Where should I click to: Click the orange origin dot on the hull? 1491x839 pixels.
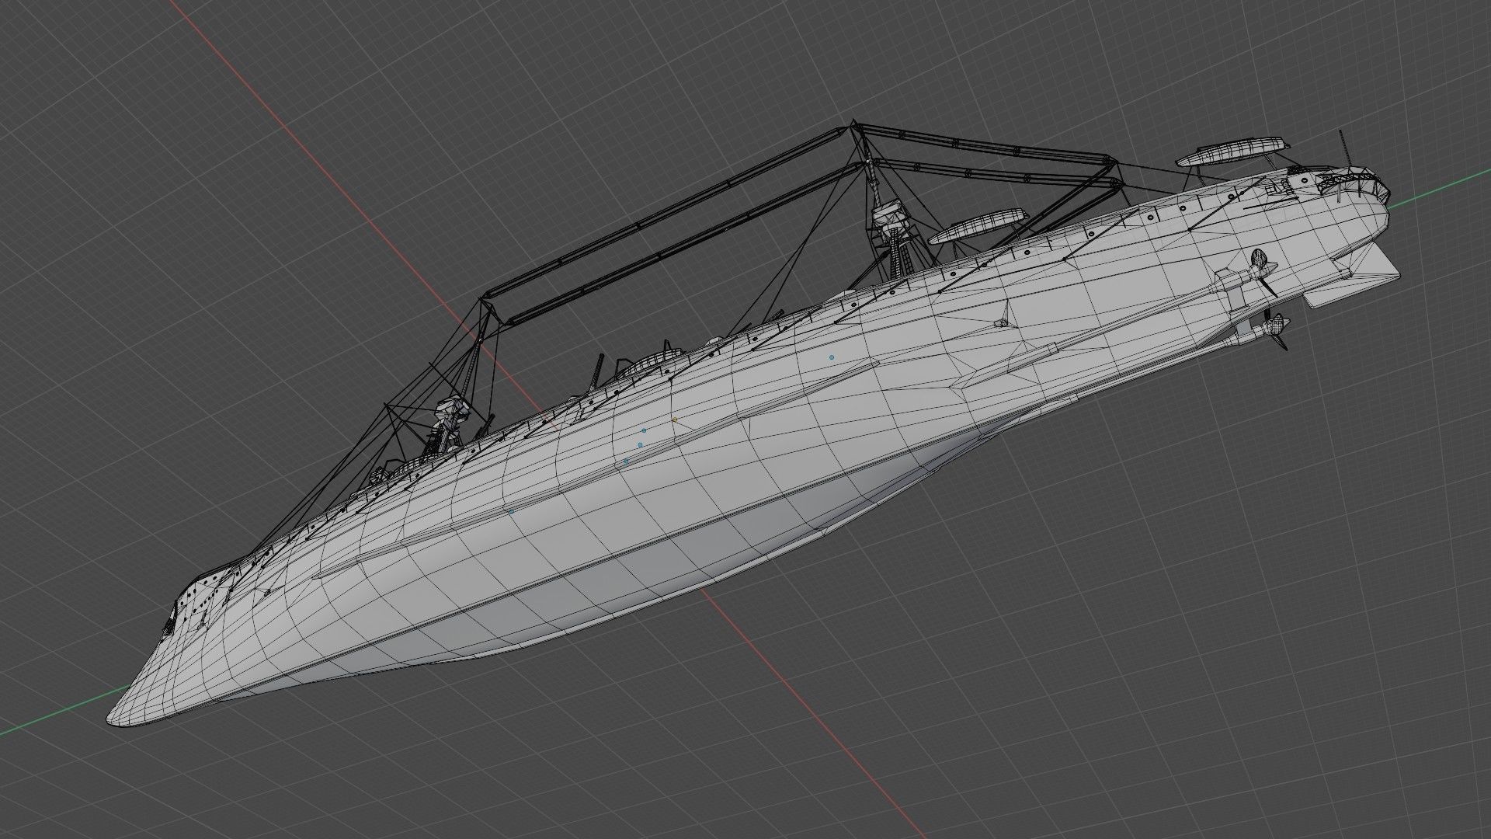click(x=675, y=419)
